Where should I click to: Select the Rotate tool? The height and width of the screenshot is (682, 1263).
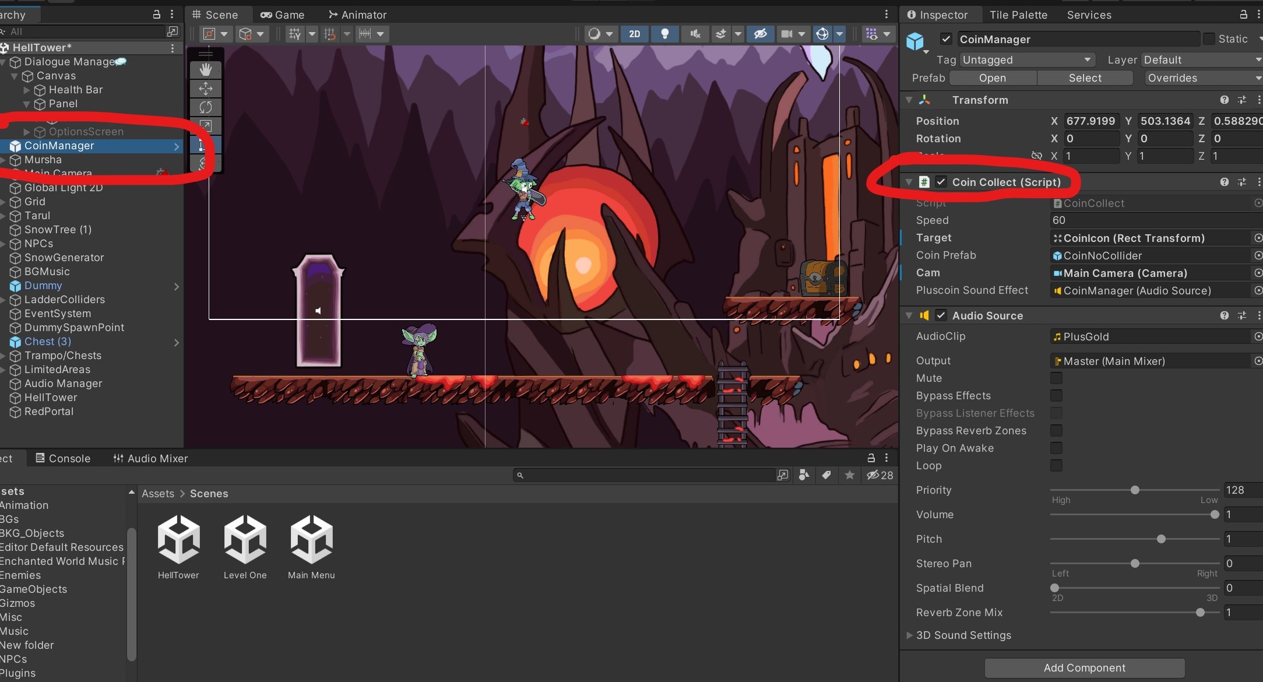(x=206, y=107)
